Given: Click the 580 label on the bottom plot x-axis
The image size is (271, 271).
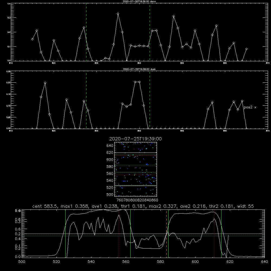Looking at the screenshot, I should 160,262.
